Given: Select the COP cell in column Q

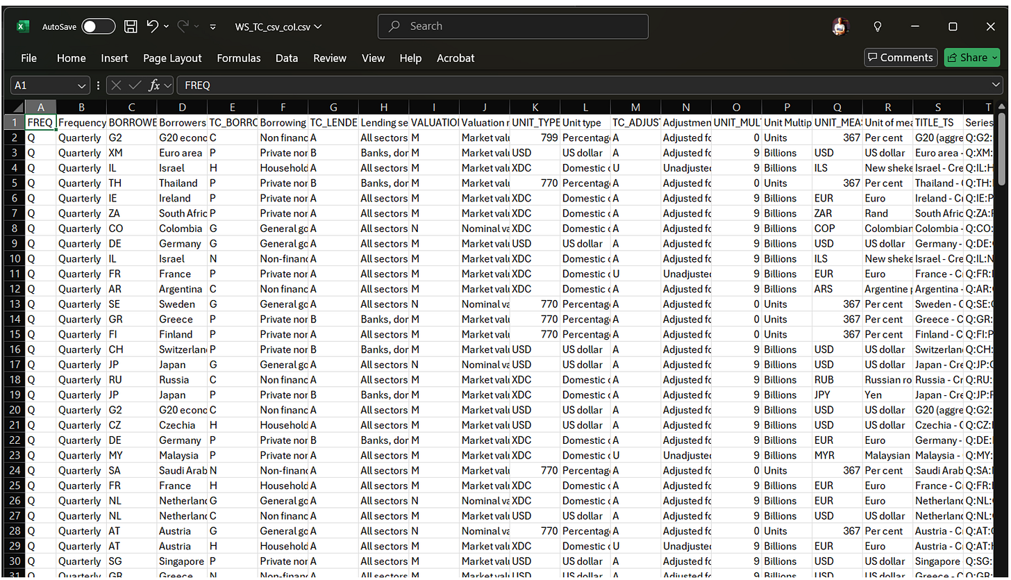Looking at the screenshot, I should point(837,229).
